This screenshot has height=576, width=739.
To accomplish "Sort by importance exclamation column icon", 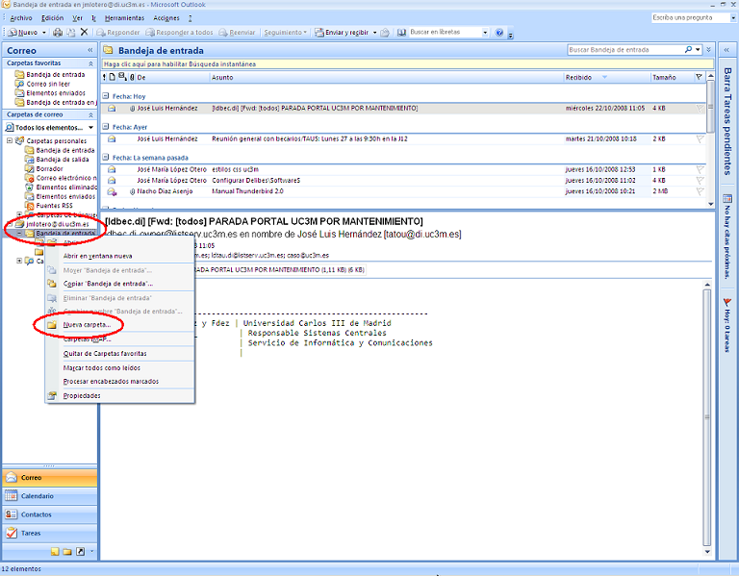I will [x=104, y=77].
